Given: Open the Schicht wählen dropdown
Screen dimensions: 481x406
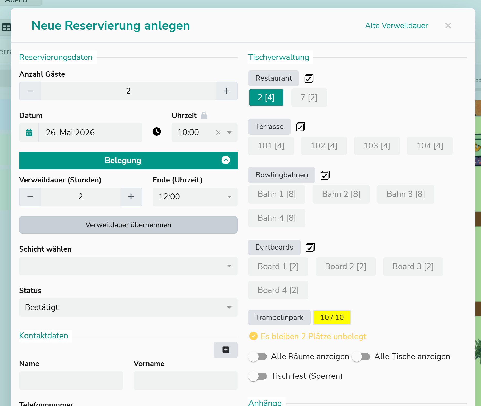Looking at the screenshot, I should 128,266.
